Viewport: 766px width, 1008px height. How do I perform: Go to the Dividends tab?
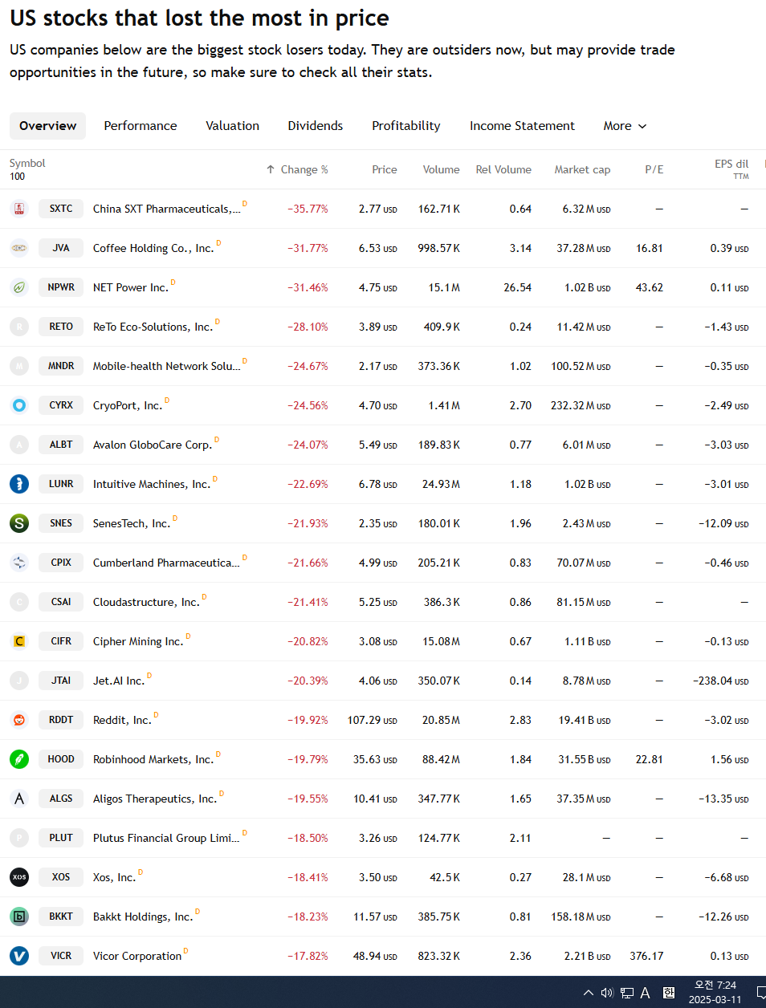point(316,126)
